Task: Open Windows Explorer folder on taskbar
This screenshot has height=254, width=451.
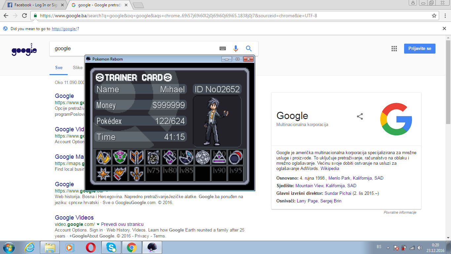Action: point(50,247)
